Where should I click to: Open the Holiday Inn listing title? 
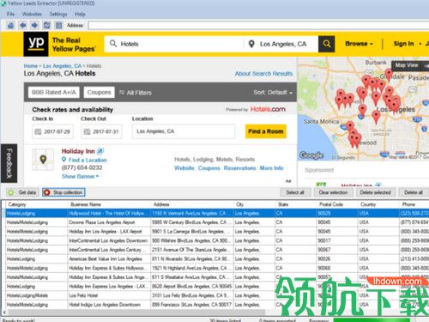click(78, 151)
